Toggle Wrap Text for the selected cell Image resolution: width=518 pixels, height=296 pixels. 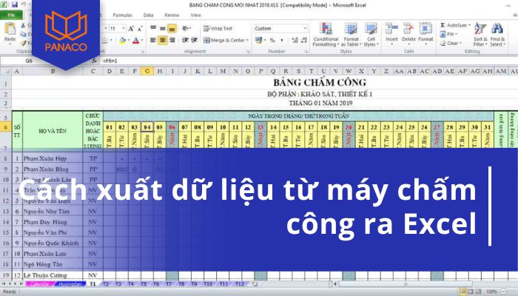(x=218, y=28)
